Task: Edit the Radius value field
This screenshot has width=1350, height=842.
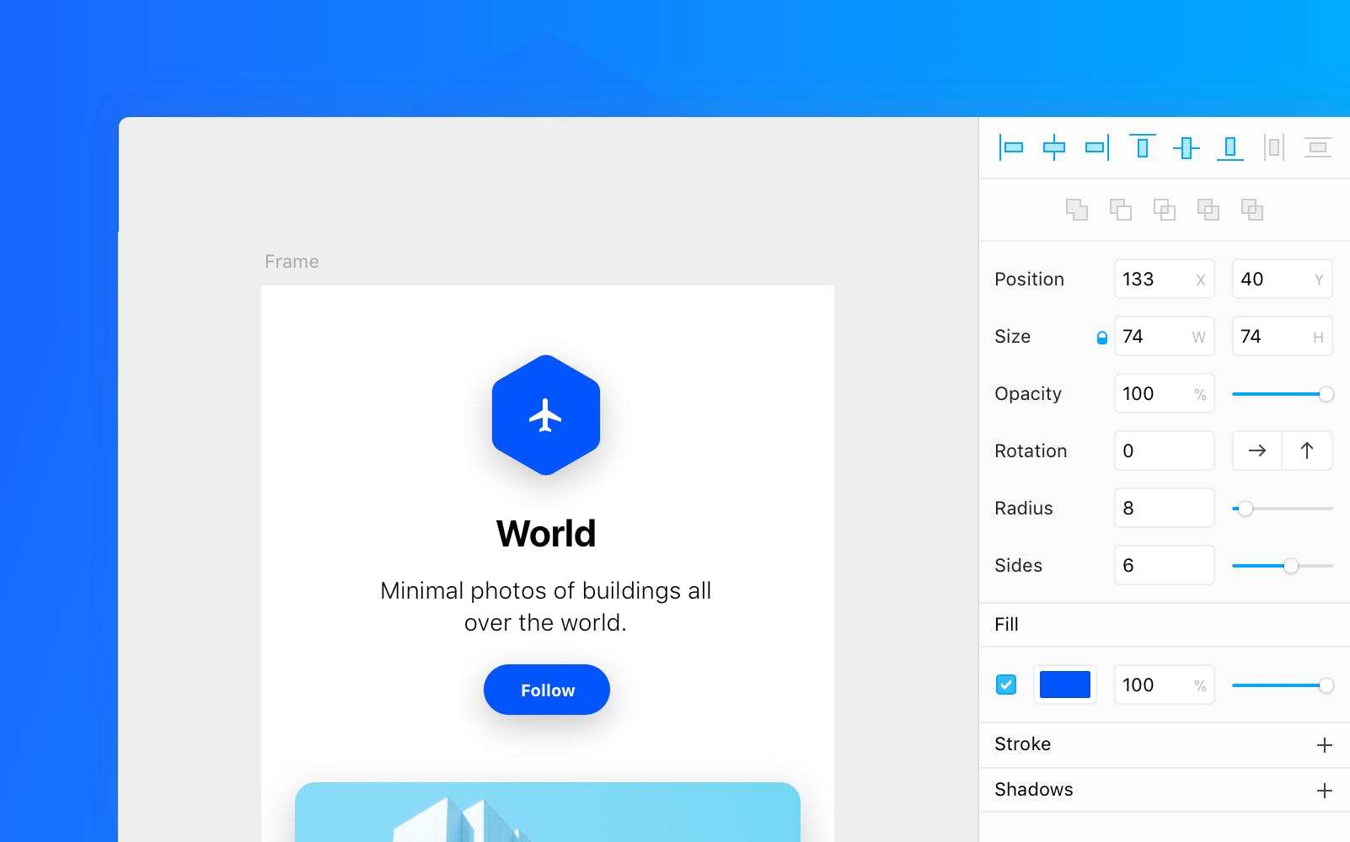Action: 1165,508
